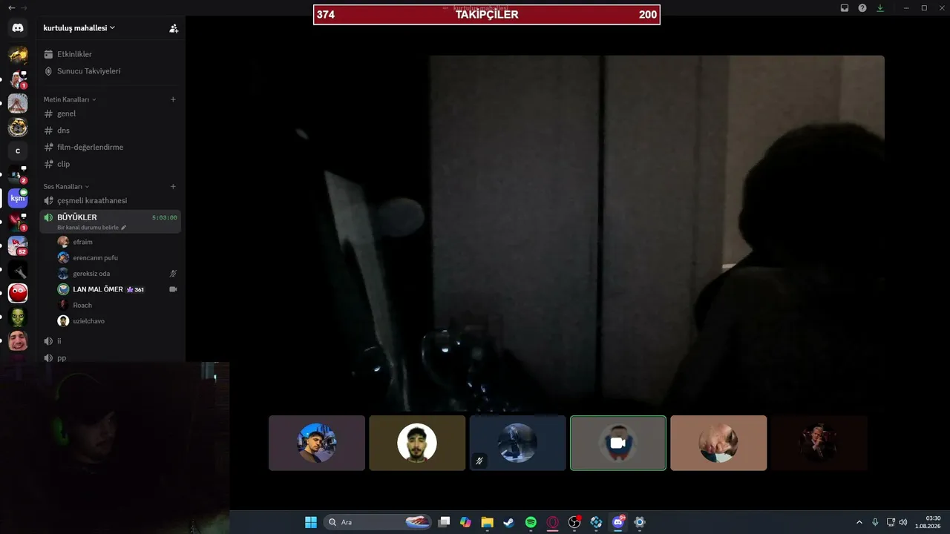Open the server with 52 notification badge
950x534 pixels.
click(18, 245)
